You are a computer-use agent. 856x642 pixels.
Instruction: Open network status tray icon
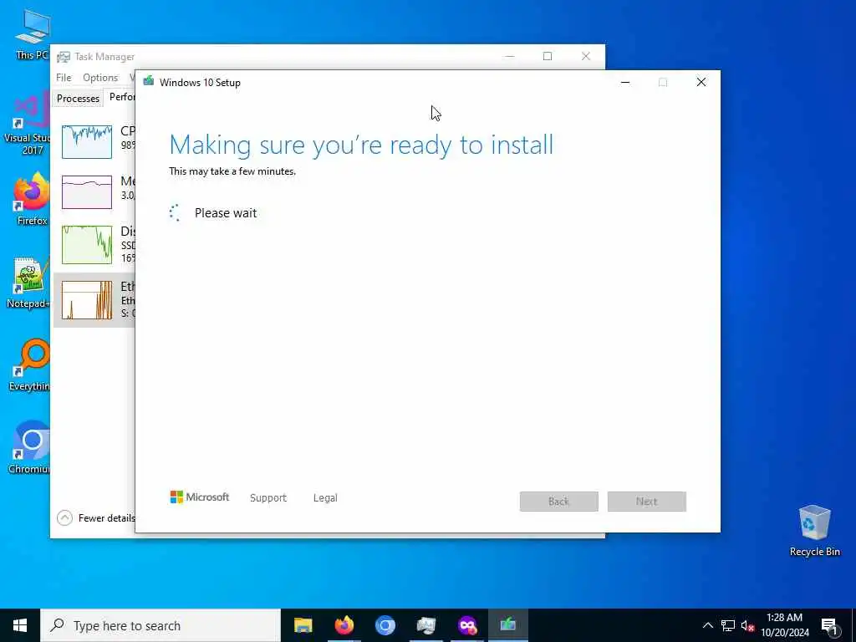point(728,625)
